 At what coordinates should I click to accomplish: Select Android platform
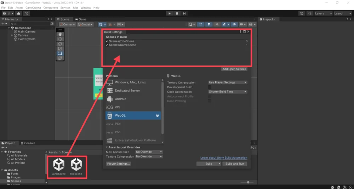point(133,99)
